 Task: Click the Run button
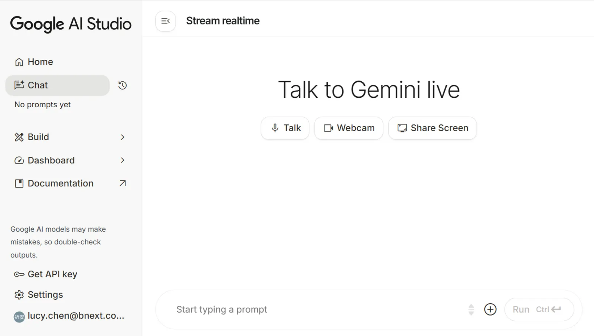click(521, 309)
